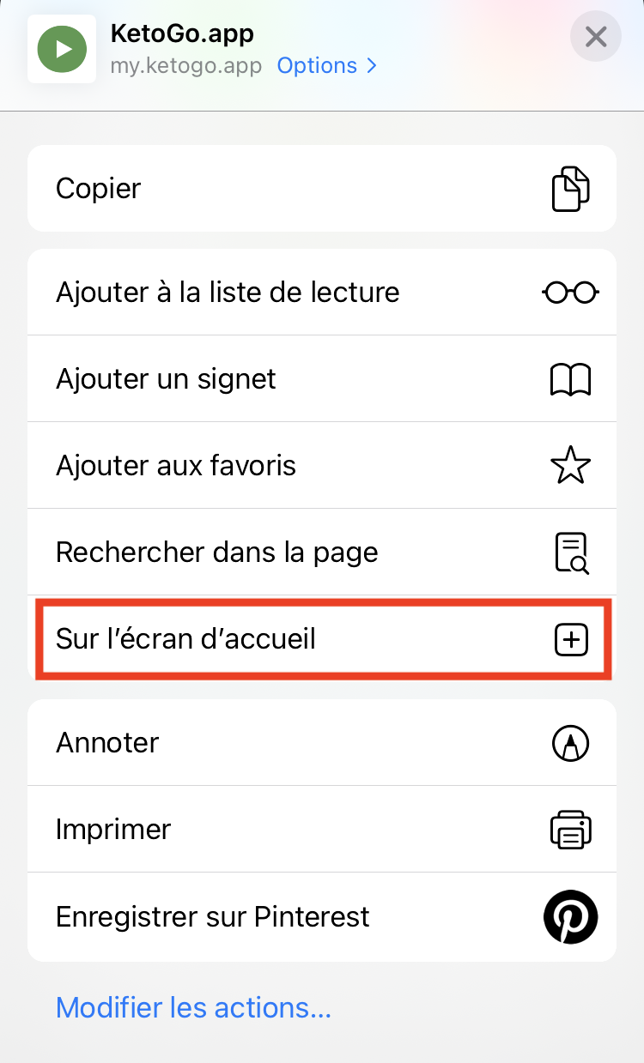Tap the green KetoGo app thumbnail
Viewport: 644px width, 1063px height.
click(62, 49)
